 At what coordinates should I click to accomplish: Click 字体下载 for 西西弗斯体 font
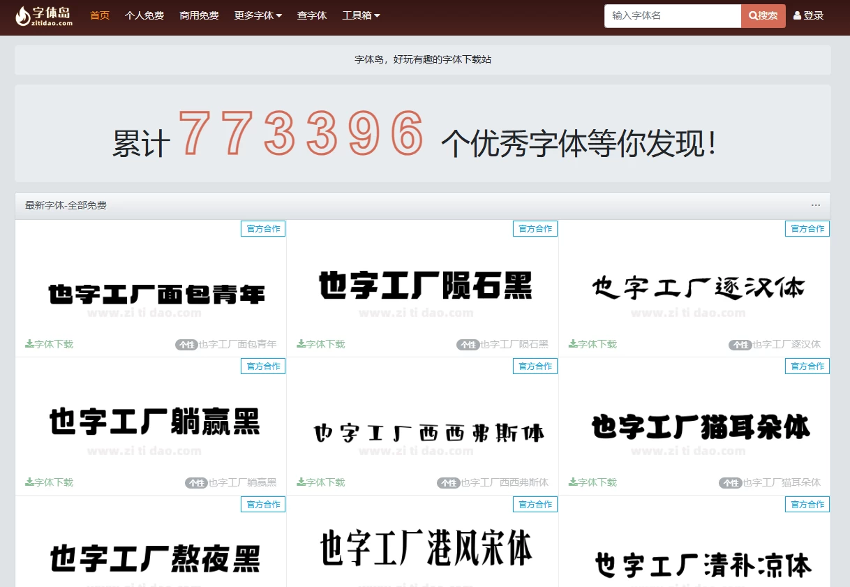click(321, 482)
